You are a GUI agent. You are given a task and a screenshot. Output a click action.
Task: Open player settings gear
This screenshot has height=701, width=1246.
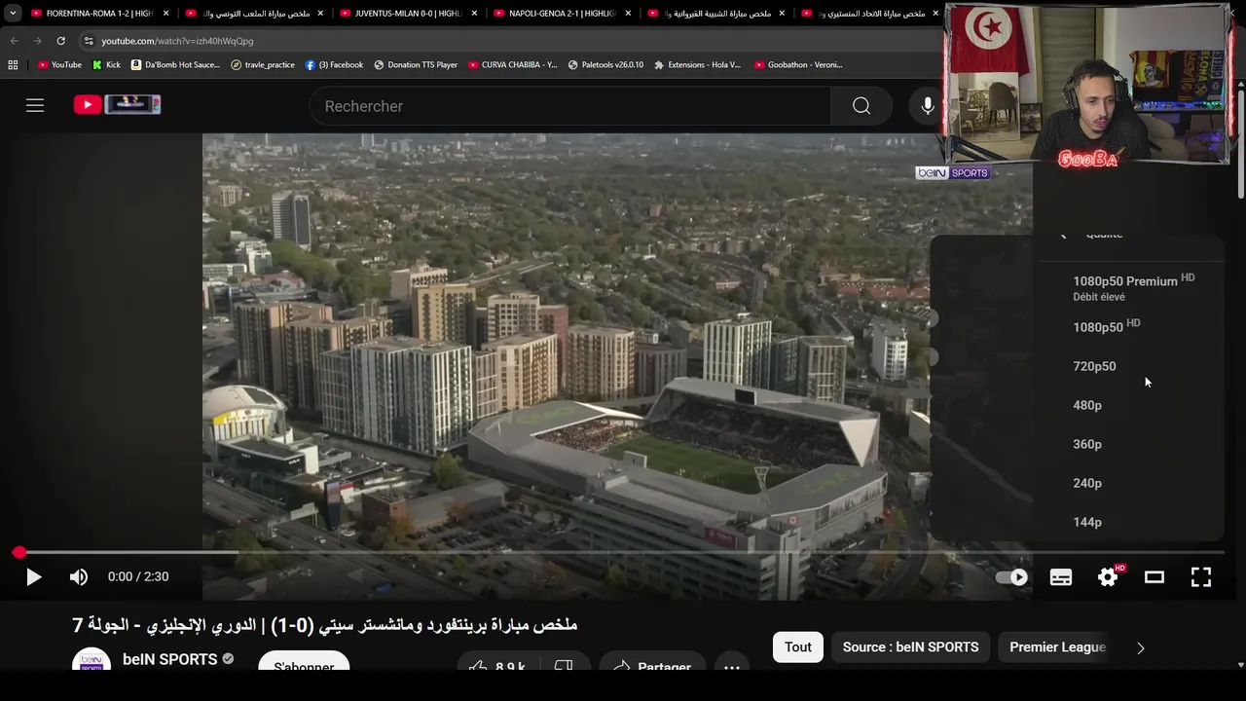point(1108,577)
